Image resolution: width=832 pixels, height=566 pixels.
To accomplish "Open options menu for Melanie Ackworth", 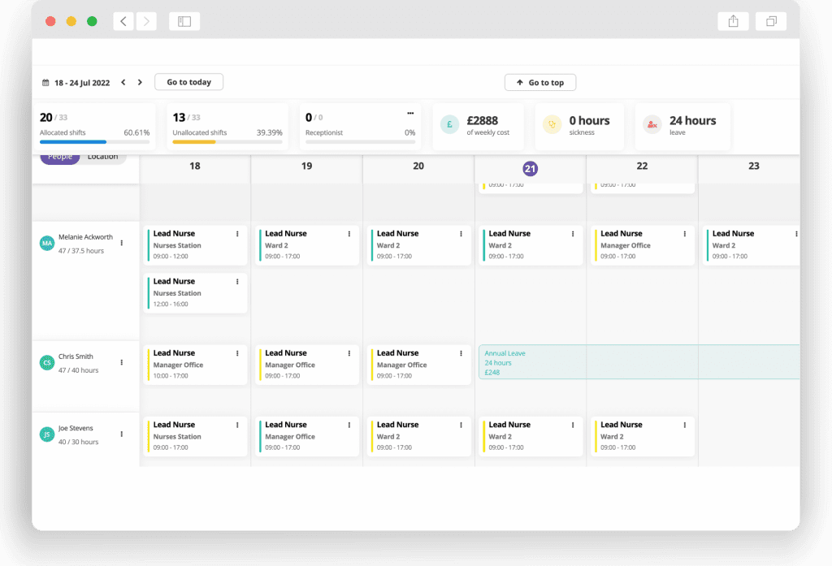I will click(122, 243).
